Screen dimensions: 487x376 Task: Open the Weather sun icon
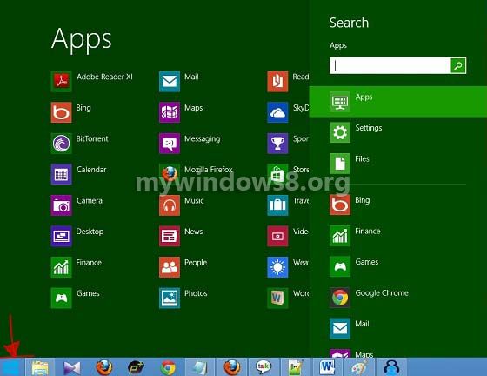point(277,267)
